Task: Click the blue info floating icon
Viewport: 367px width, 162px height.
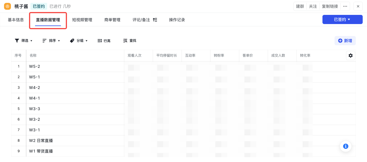Action: 346,146
